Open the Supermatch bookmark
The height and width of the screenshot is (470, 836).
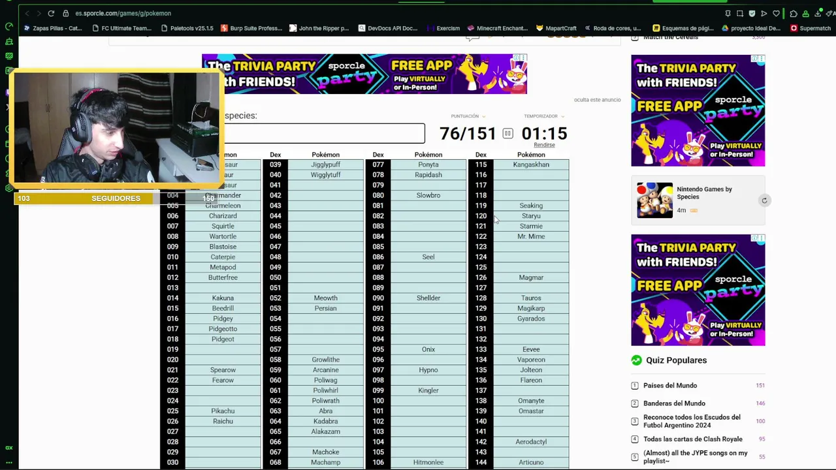click(811, 28)
